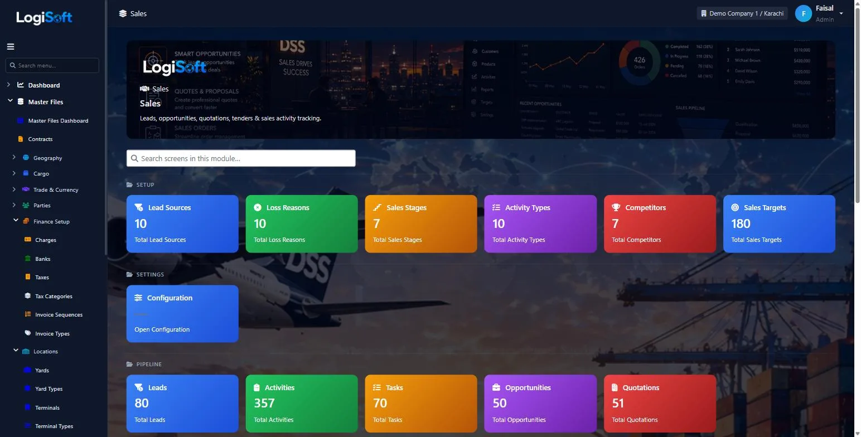Click the Cargo box icon
The width and height of the screenshot is (861, 437).
point(26,173)
